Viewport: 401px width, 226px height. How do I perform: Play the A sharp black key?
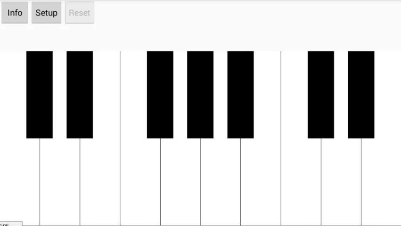tap(240, 95)
